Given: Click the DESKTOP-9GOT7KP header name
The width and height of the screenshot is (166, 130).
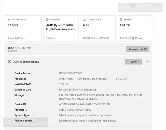Looking at the screenshot, I should tap(20, 48).
